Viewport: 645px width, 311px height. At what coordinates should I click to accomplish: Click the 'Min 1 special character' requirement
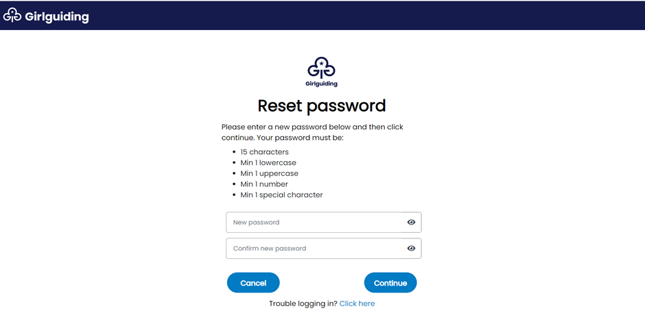click(281, 195)
